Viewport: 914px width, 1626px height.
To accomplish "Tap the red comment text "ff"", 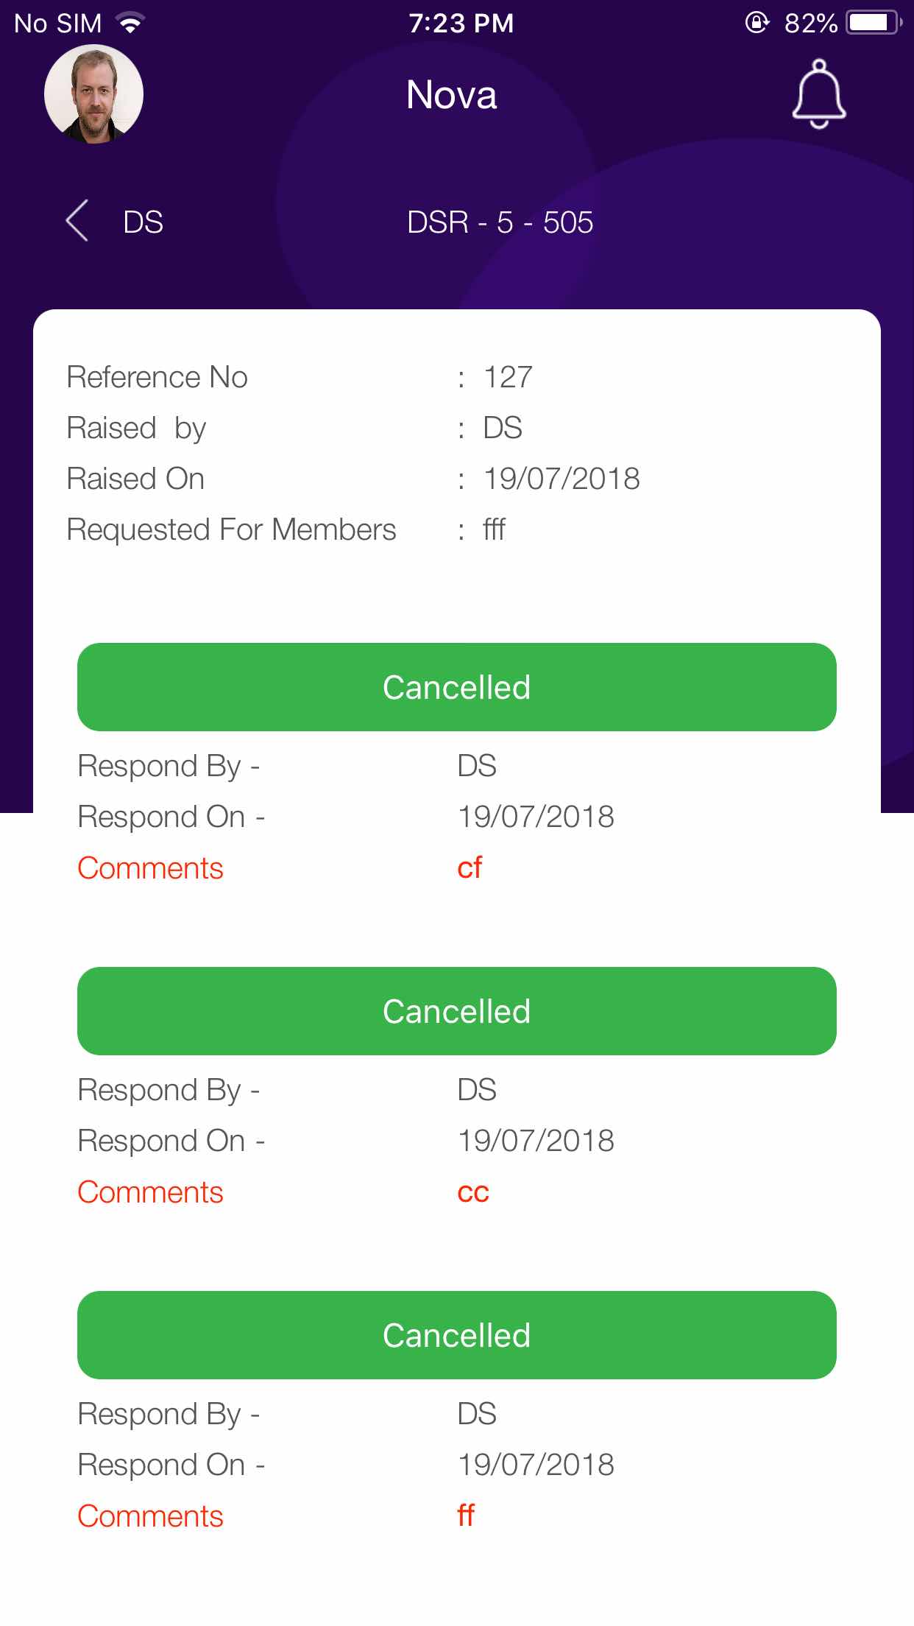I will [x=466, y=1516].
